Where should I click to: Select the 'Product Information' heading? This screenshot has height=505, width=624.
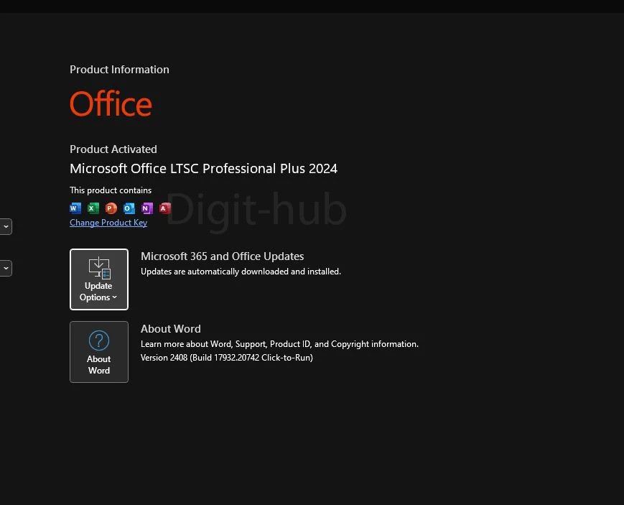click(119, 70)
